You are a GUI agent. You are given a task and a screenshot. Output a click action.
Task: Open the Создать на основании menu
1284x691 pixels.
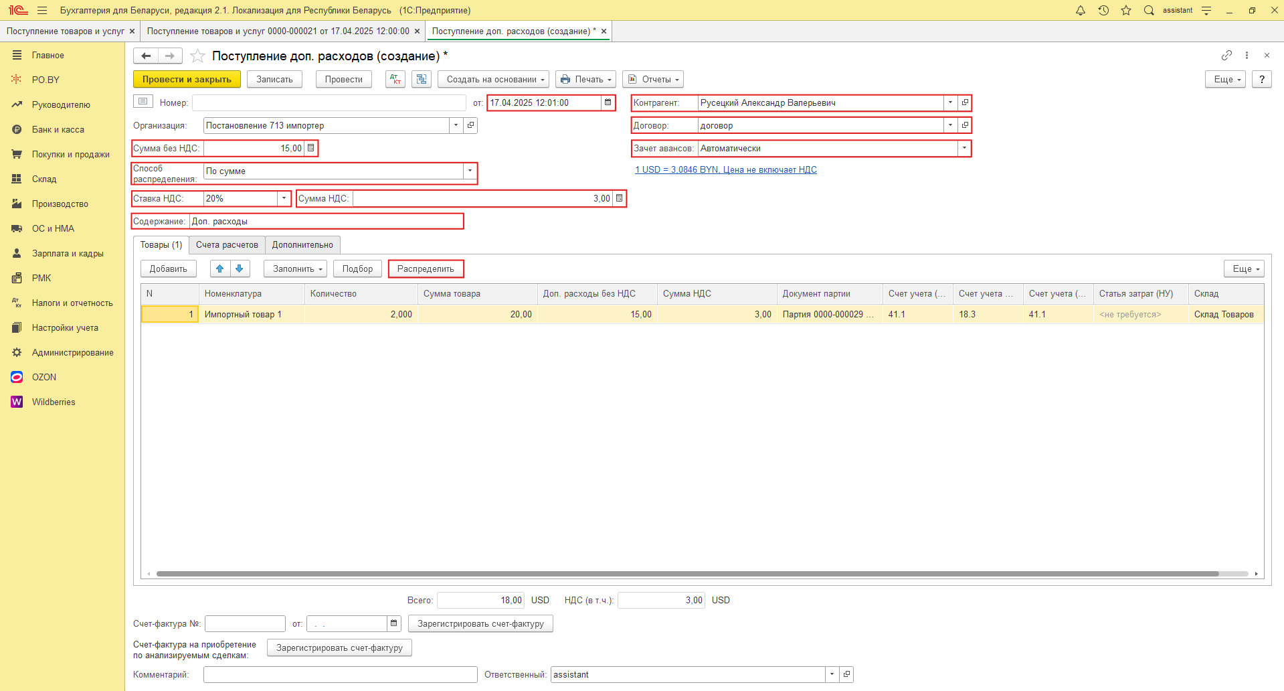[494, 79]
